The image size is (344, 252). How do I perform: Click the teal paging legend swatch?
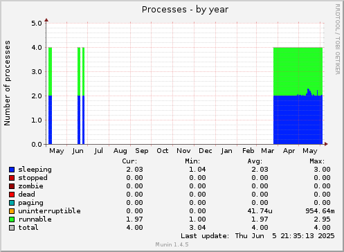click(x=12, y=203)
